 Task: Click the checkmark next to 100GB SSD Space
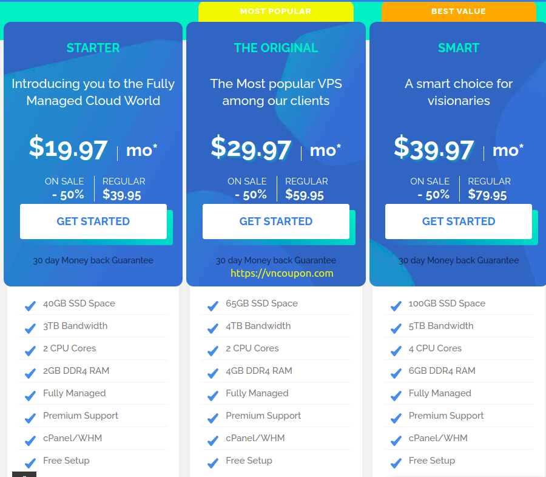[396, 306]
